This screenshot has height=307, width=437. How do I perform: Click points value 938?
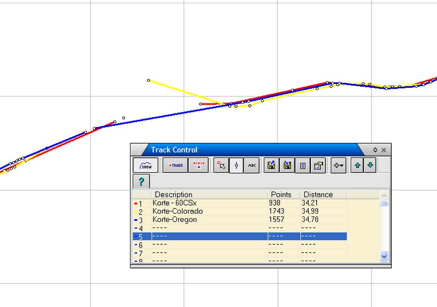pyautogui.click(x=275, y=203)
